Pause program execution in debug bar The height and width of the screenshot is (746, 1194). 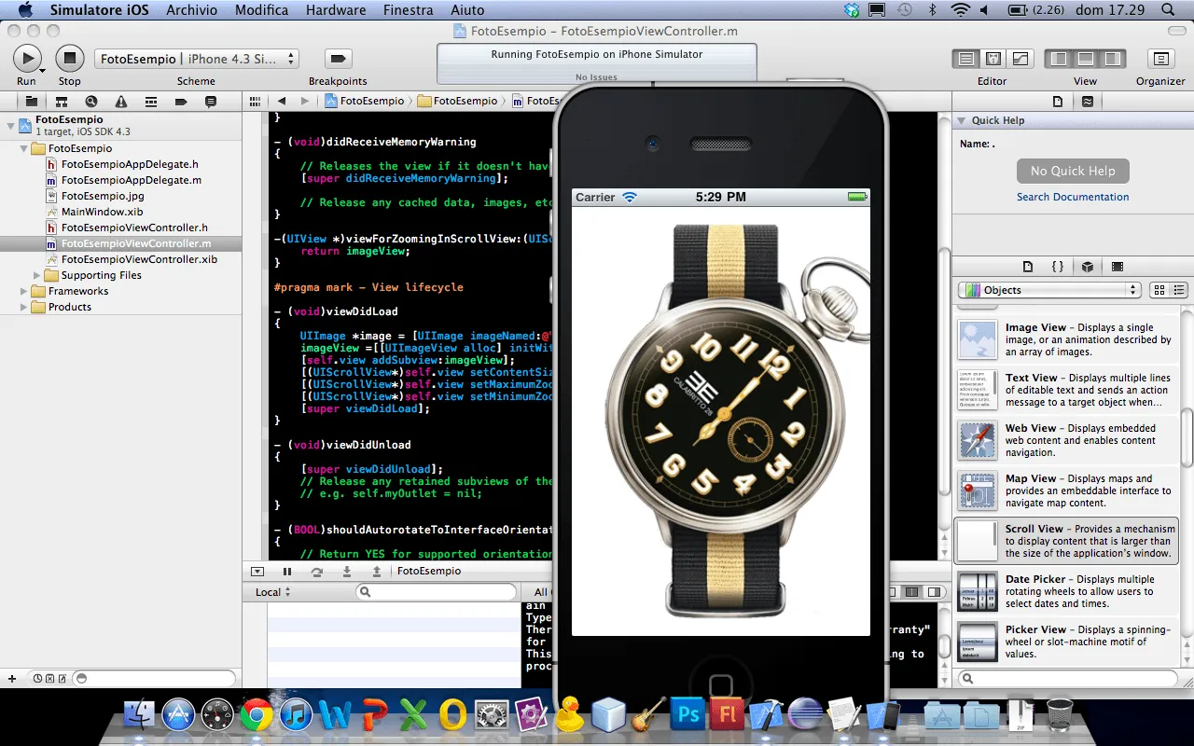click(x=287, y=572)
